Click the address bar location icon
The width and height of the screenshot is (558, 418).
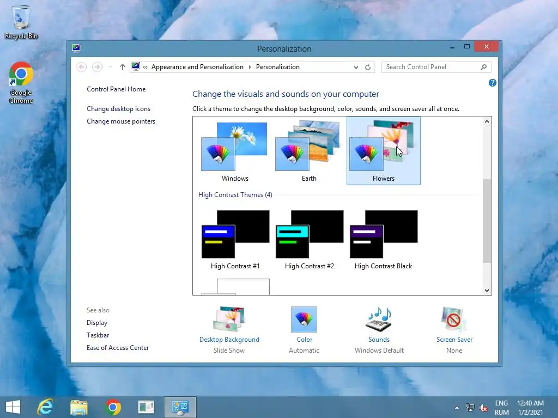(x=136, y=66)
